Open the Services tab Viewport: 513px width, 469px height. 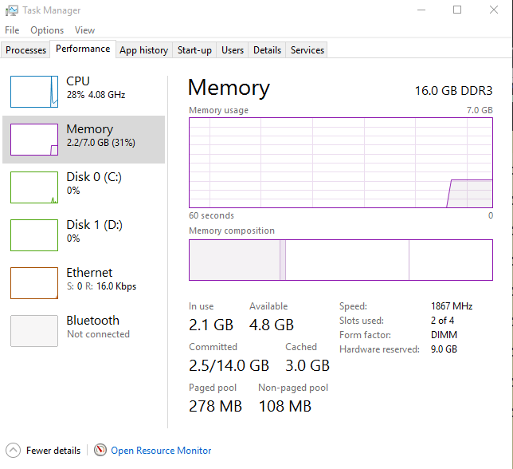(x=307, y=50)
